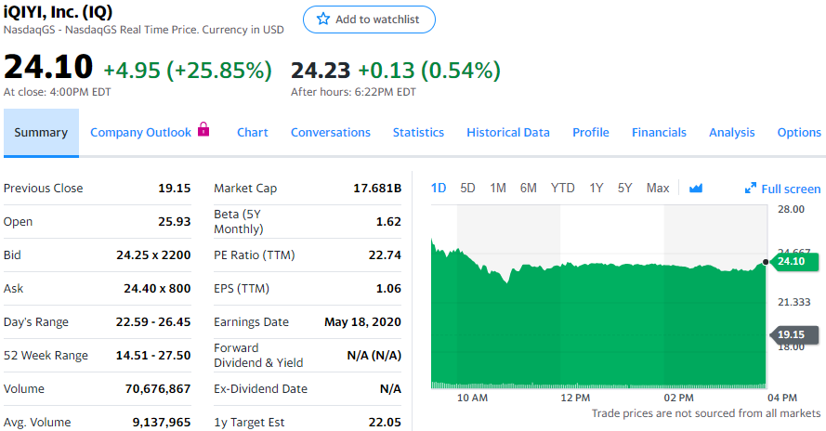Click the star icon on Add to watchlist

click(323, 20)
